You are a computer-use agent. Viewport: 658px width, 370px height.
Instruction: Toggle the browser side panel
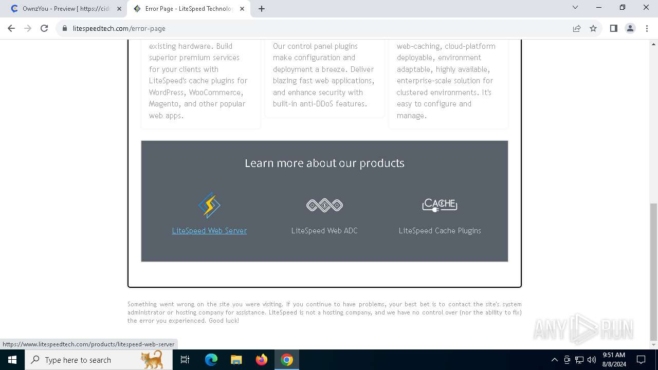click(x=613, y=28)
